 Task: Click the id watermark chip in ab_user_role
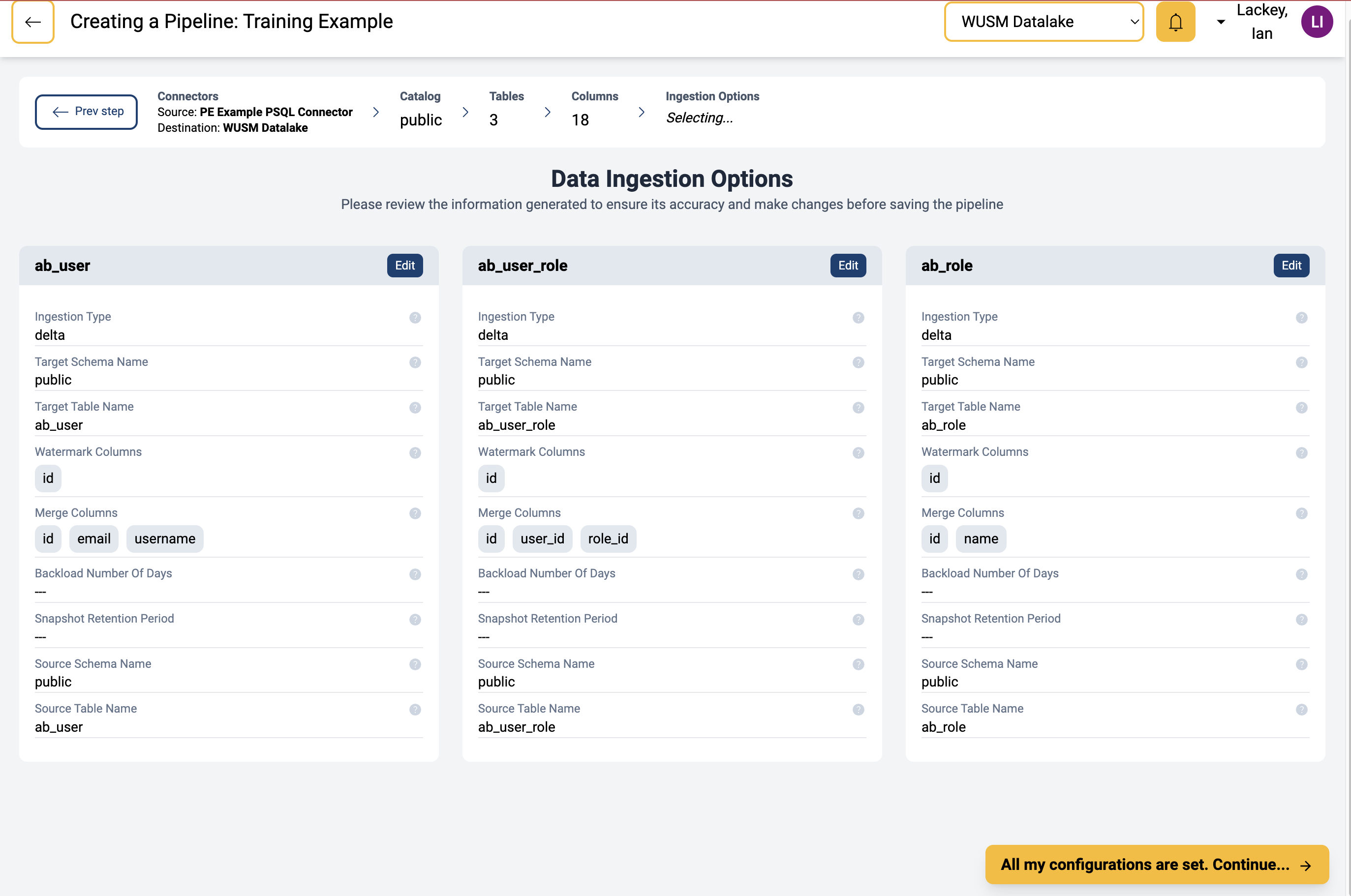coord(491,478)
